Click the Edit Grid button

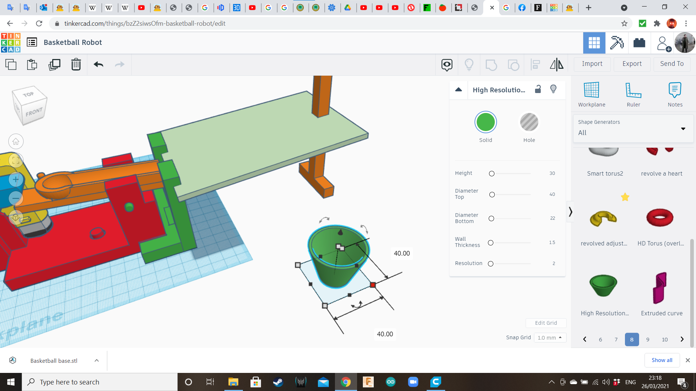(546, 323)
